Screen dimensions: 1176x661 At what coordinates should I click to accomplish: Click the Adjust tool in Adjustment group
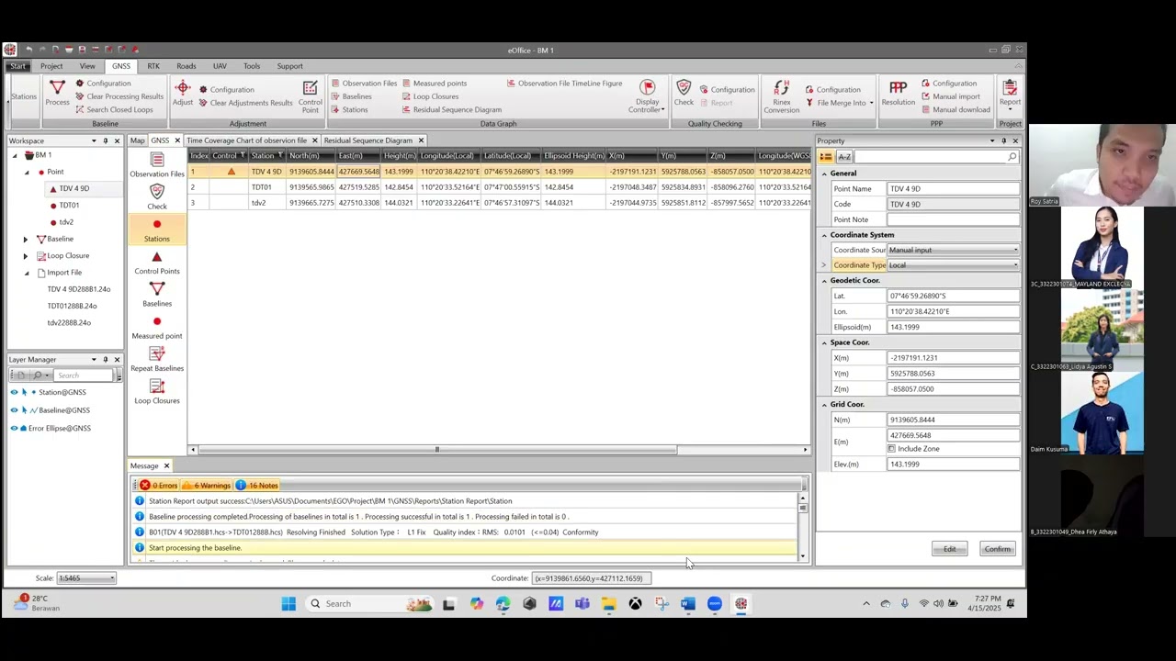coord(183,93)
